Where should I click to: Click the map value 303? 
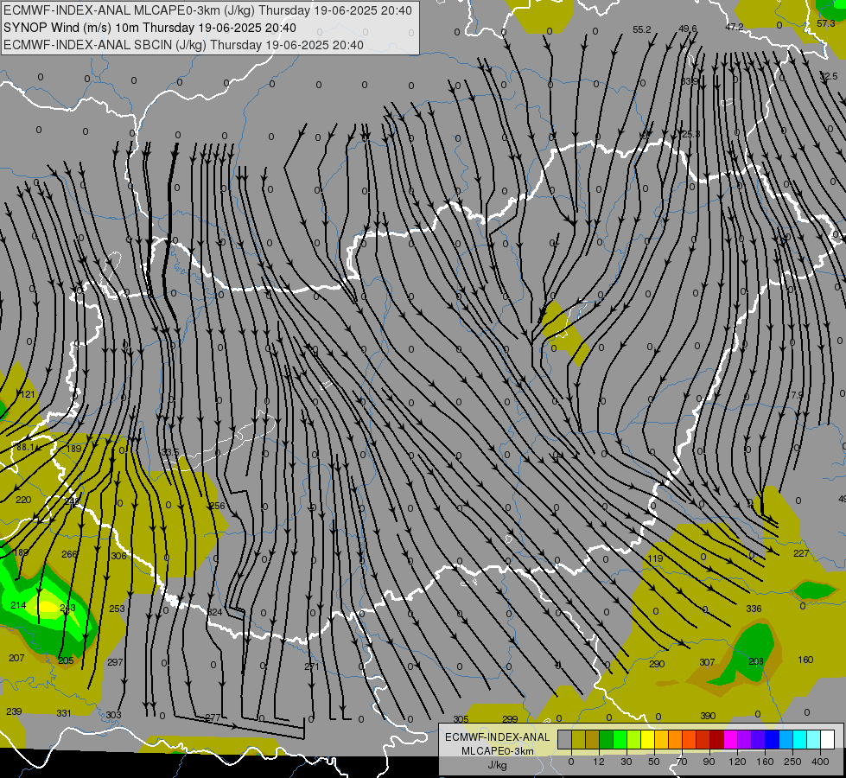[x=113, y=716]
